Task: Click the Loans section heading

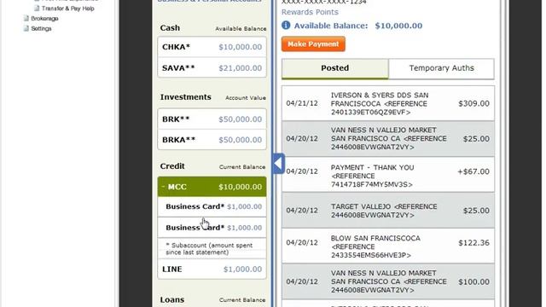Action: 172,299
